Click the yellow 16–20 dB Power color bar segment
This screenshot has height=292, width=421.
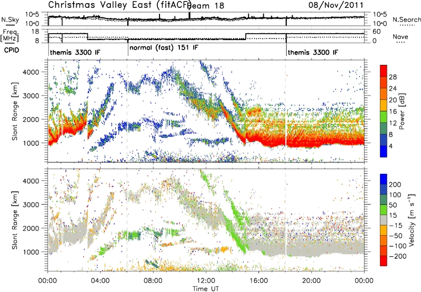[384, 105]
